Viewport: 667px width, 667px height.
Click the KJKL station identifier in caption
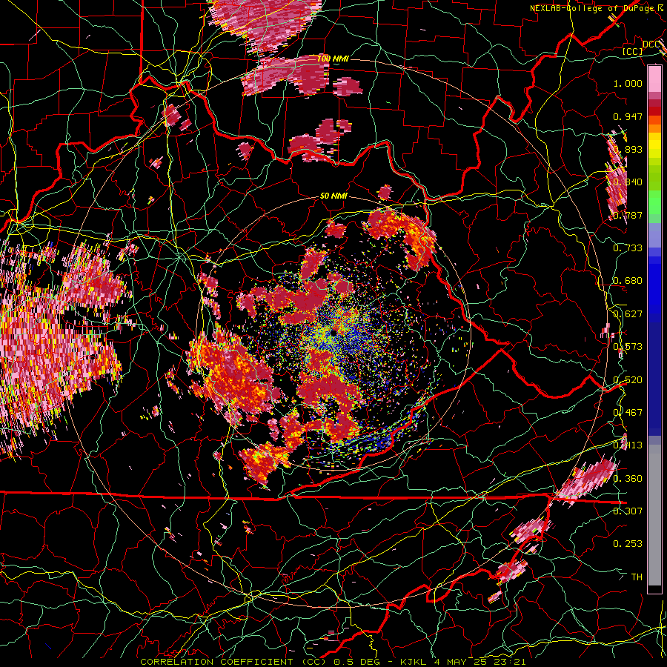coord(413,662)
